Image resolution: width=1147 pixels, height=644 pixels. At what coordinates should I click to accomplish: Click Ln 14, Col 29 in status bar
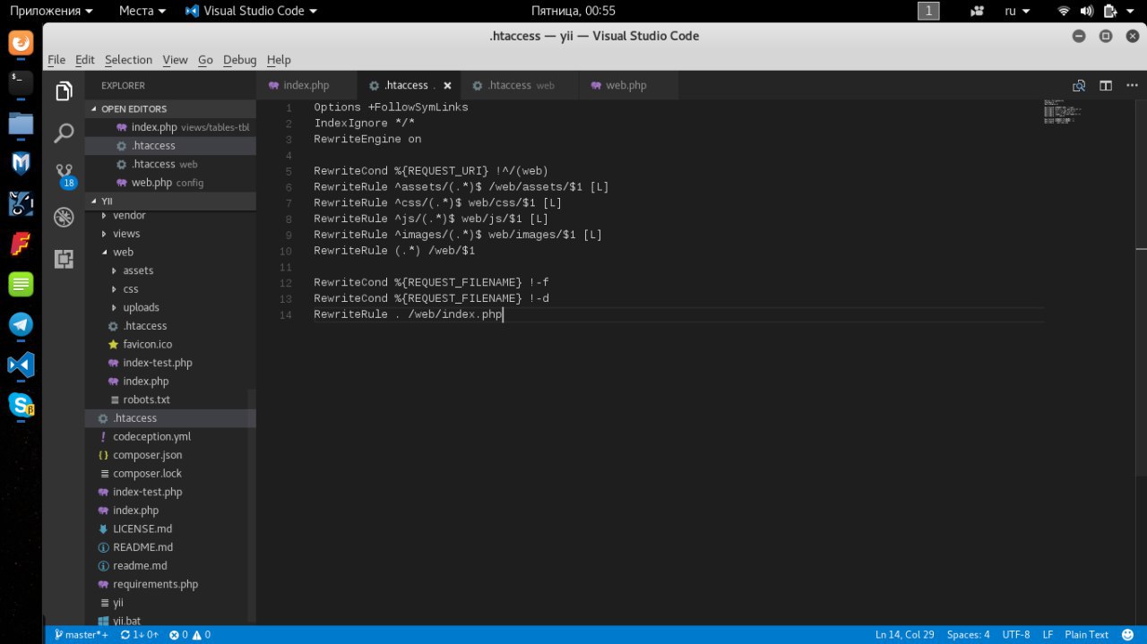point(904,635)
